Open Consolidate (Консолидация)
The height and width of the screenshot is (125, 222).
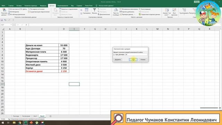coord(145,9)
